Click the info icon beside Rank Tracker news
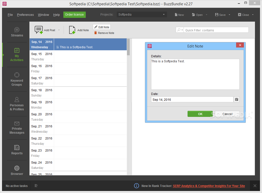The image size is (262, 193). click(x=137, y=186)
